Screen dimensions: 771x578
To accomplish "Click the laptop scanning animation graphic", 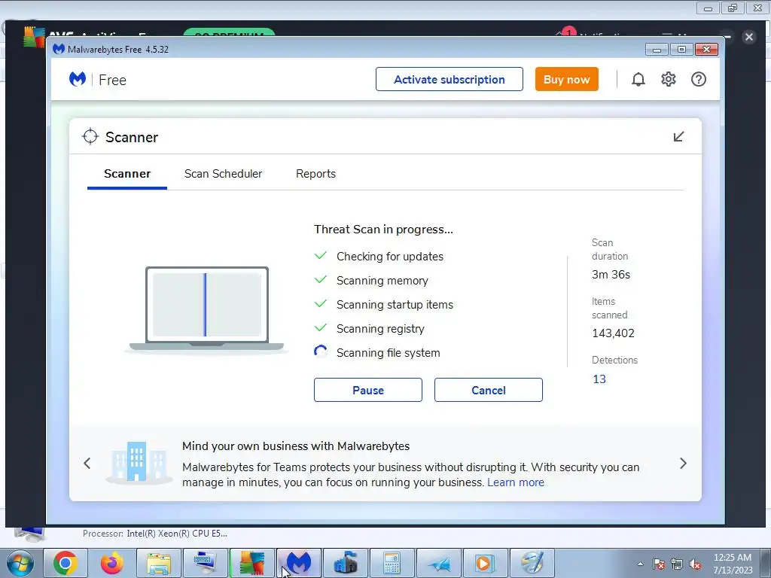I will point(206,309).
